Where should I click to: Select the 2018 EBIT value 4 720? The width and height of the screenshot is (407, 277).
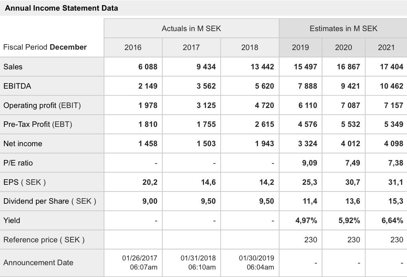[x=264, y=105]
